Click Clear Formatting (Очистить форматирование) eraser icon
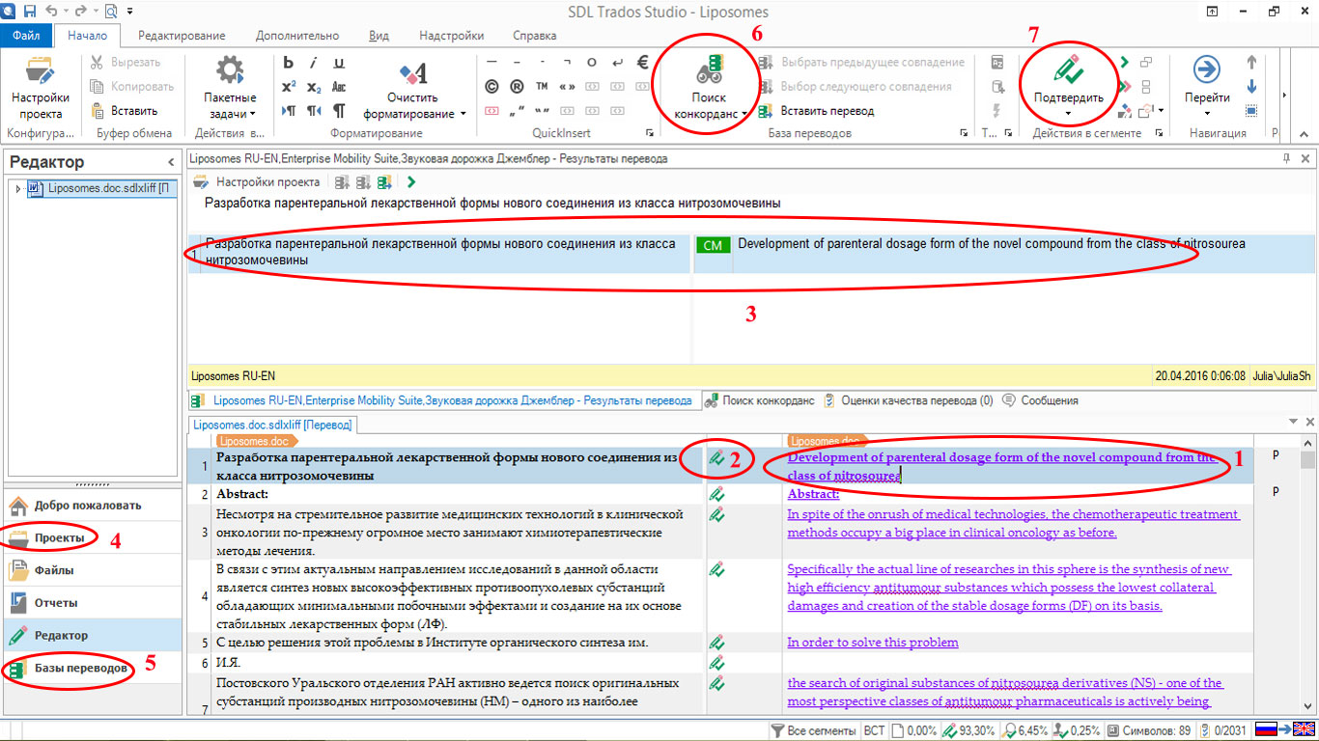Image resolution: width=1319 pixels, height=741 pixels. point(413,72)
